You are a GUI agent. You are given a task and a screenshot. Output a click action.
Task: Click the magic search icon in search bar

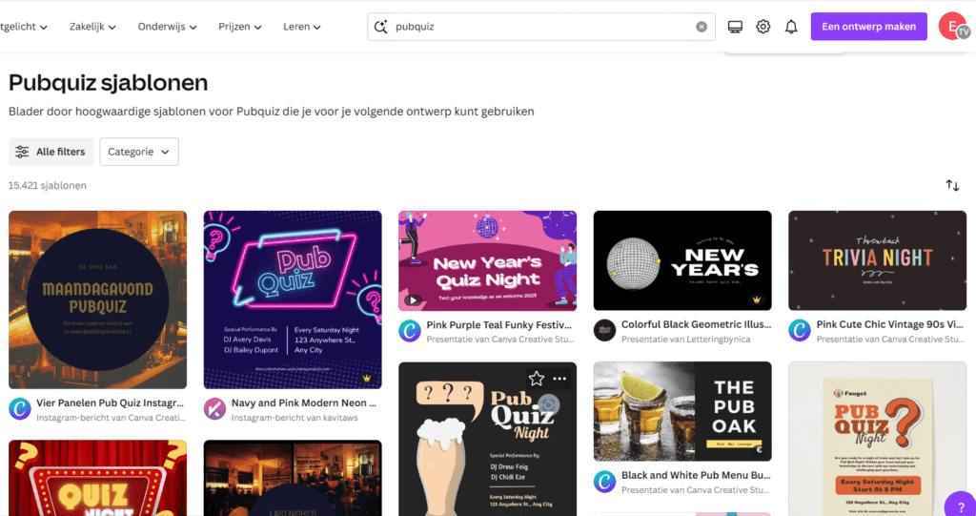(x=380, y=27)
